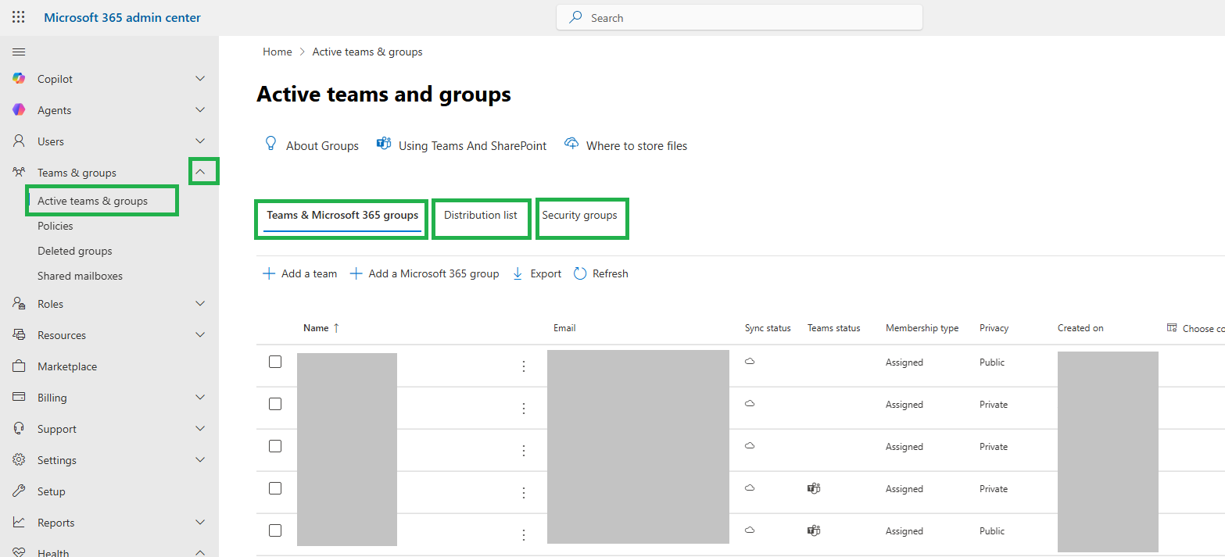Expand the Roles section chevron

click(x=200, y=303)
